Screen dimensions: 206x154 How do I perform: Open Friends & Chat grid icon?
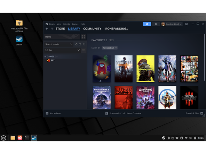[202, 113]
